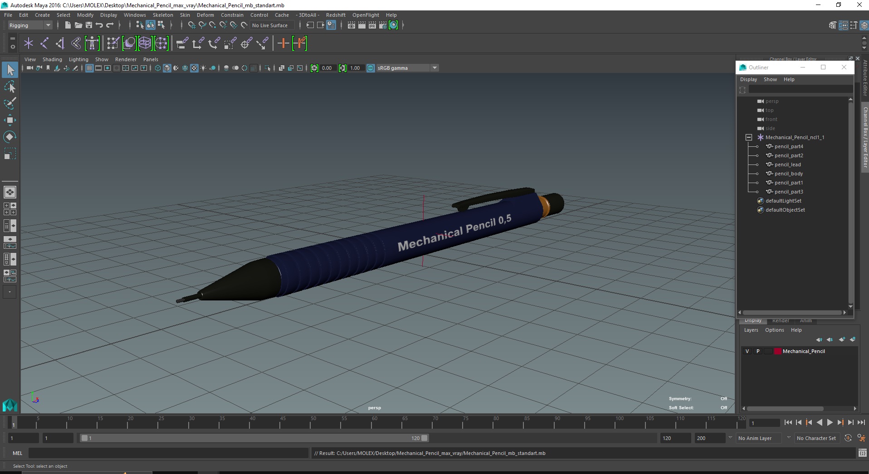Open a scene file via folder icon
Screen dimensions: 869x474
point(78,25)
